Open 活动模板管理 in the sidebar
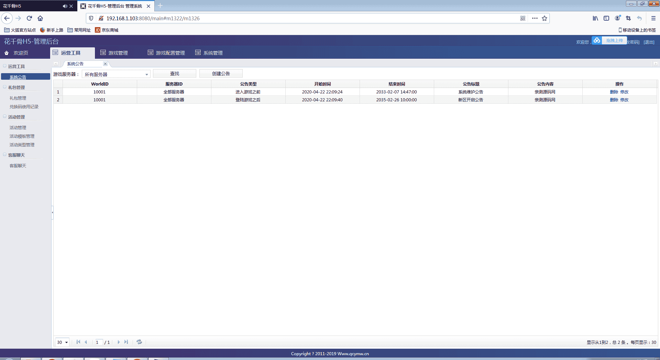 click(x=22, y=136)
